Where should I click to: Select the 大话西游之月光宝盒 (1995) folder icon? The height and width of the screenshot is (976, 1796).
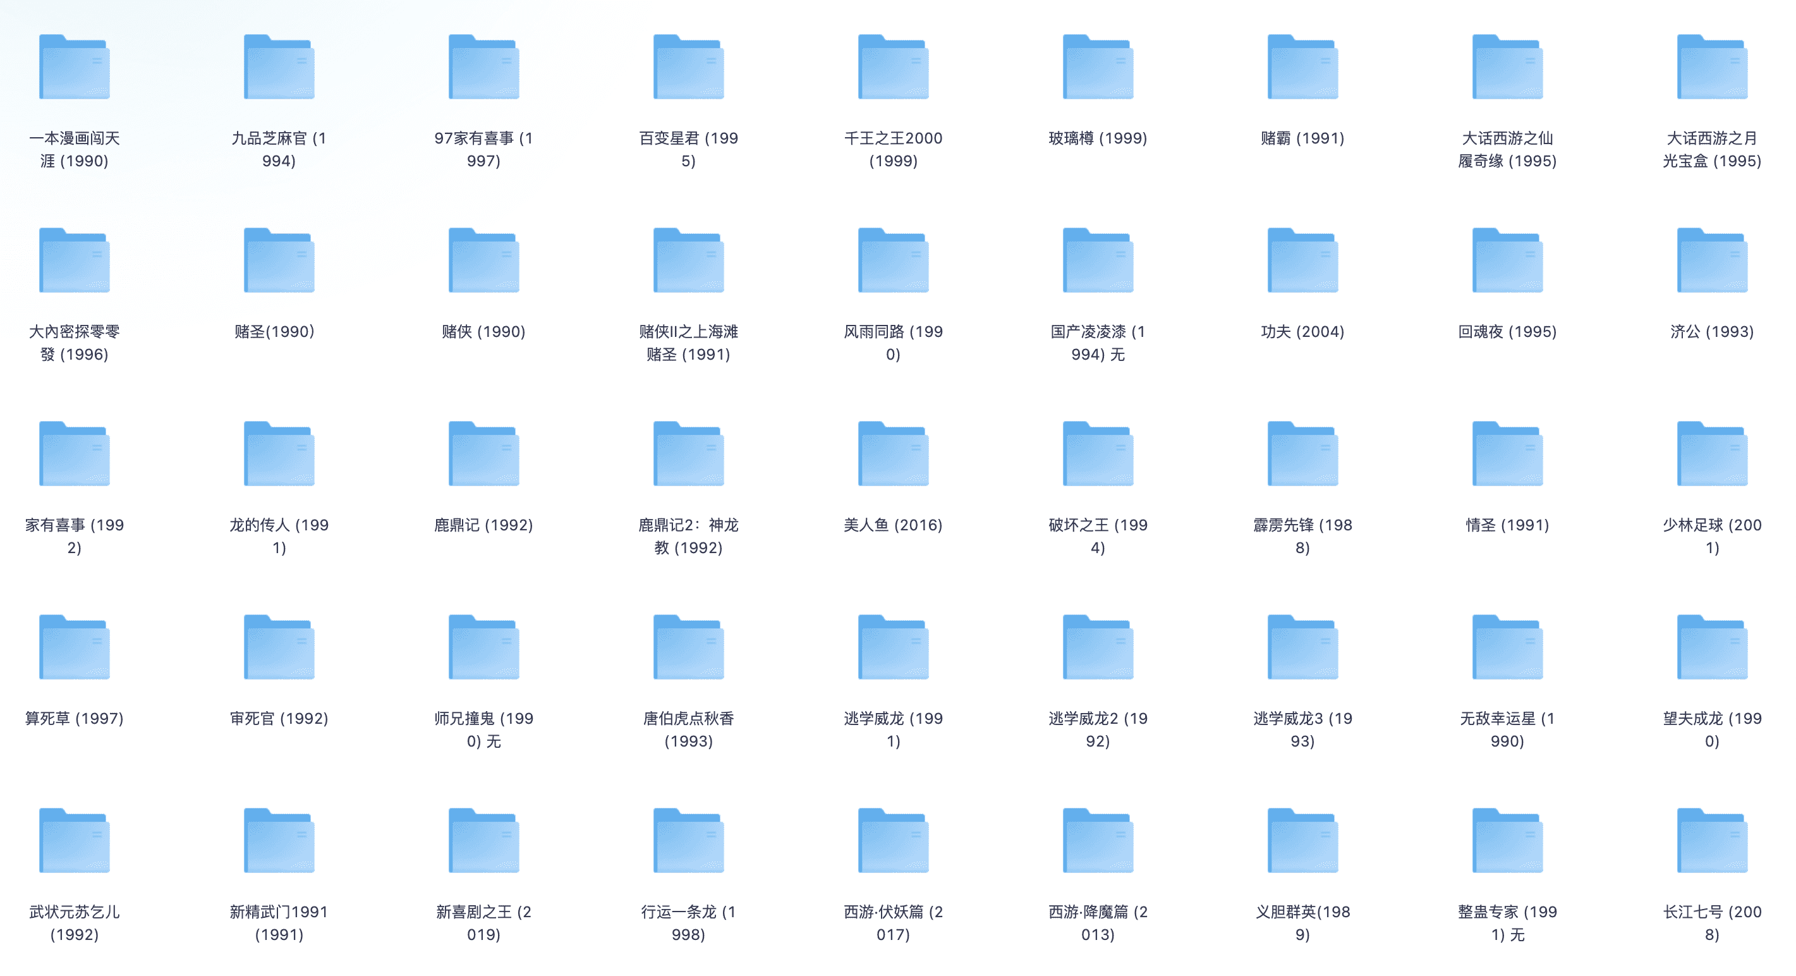[1713, 67]
